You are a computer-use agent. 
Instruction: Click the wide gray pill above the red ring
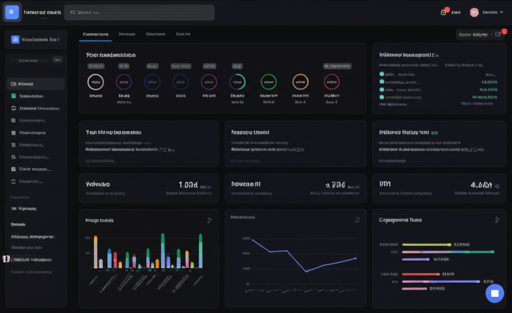[x=337, y=66]
